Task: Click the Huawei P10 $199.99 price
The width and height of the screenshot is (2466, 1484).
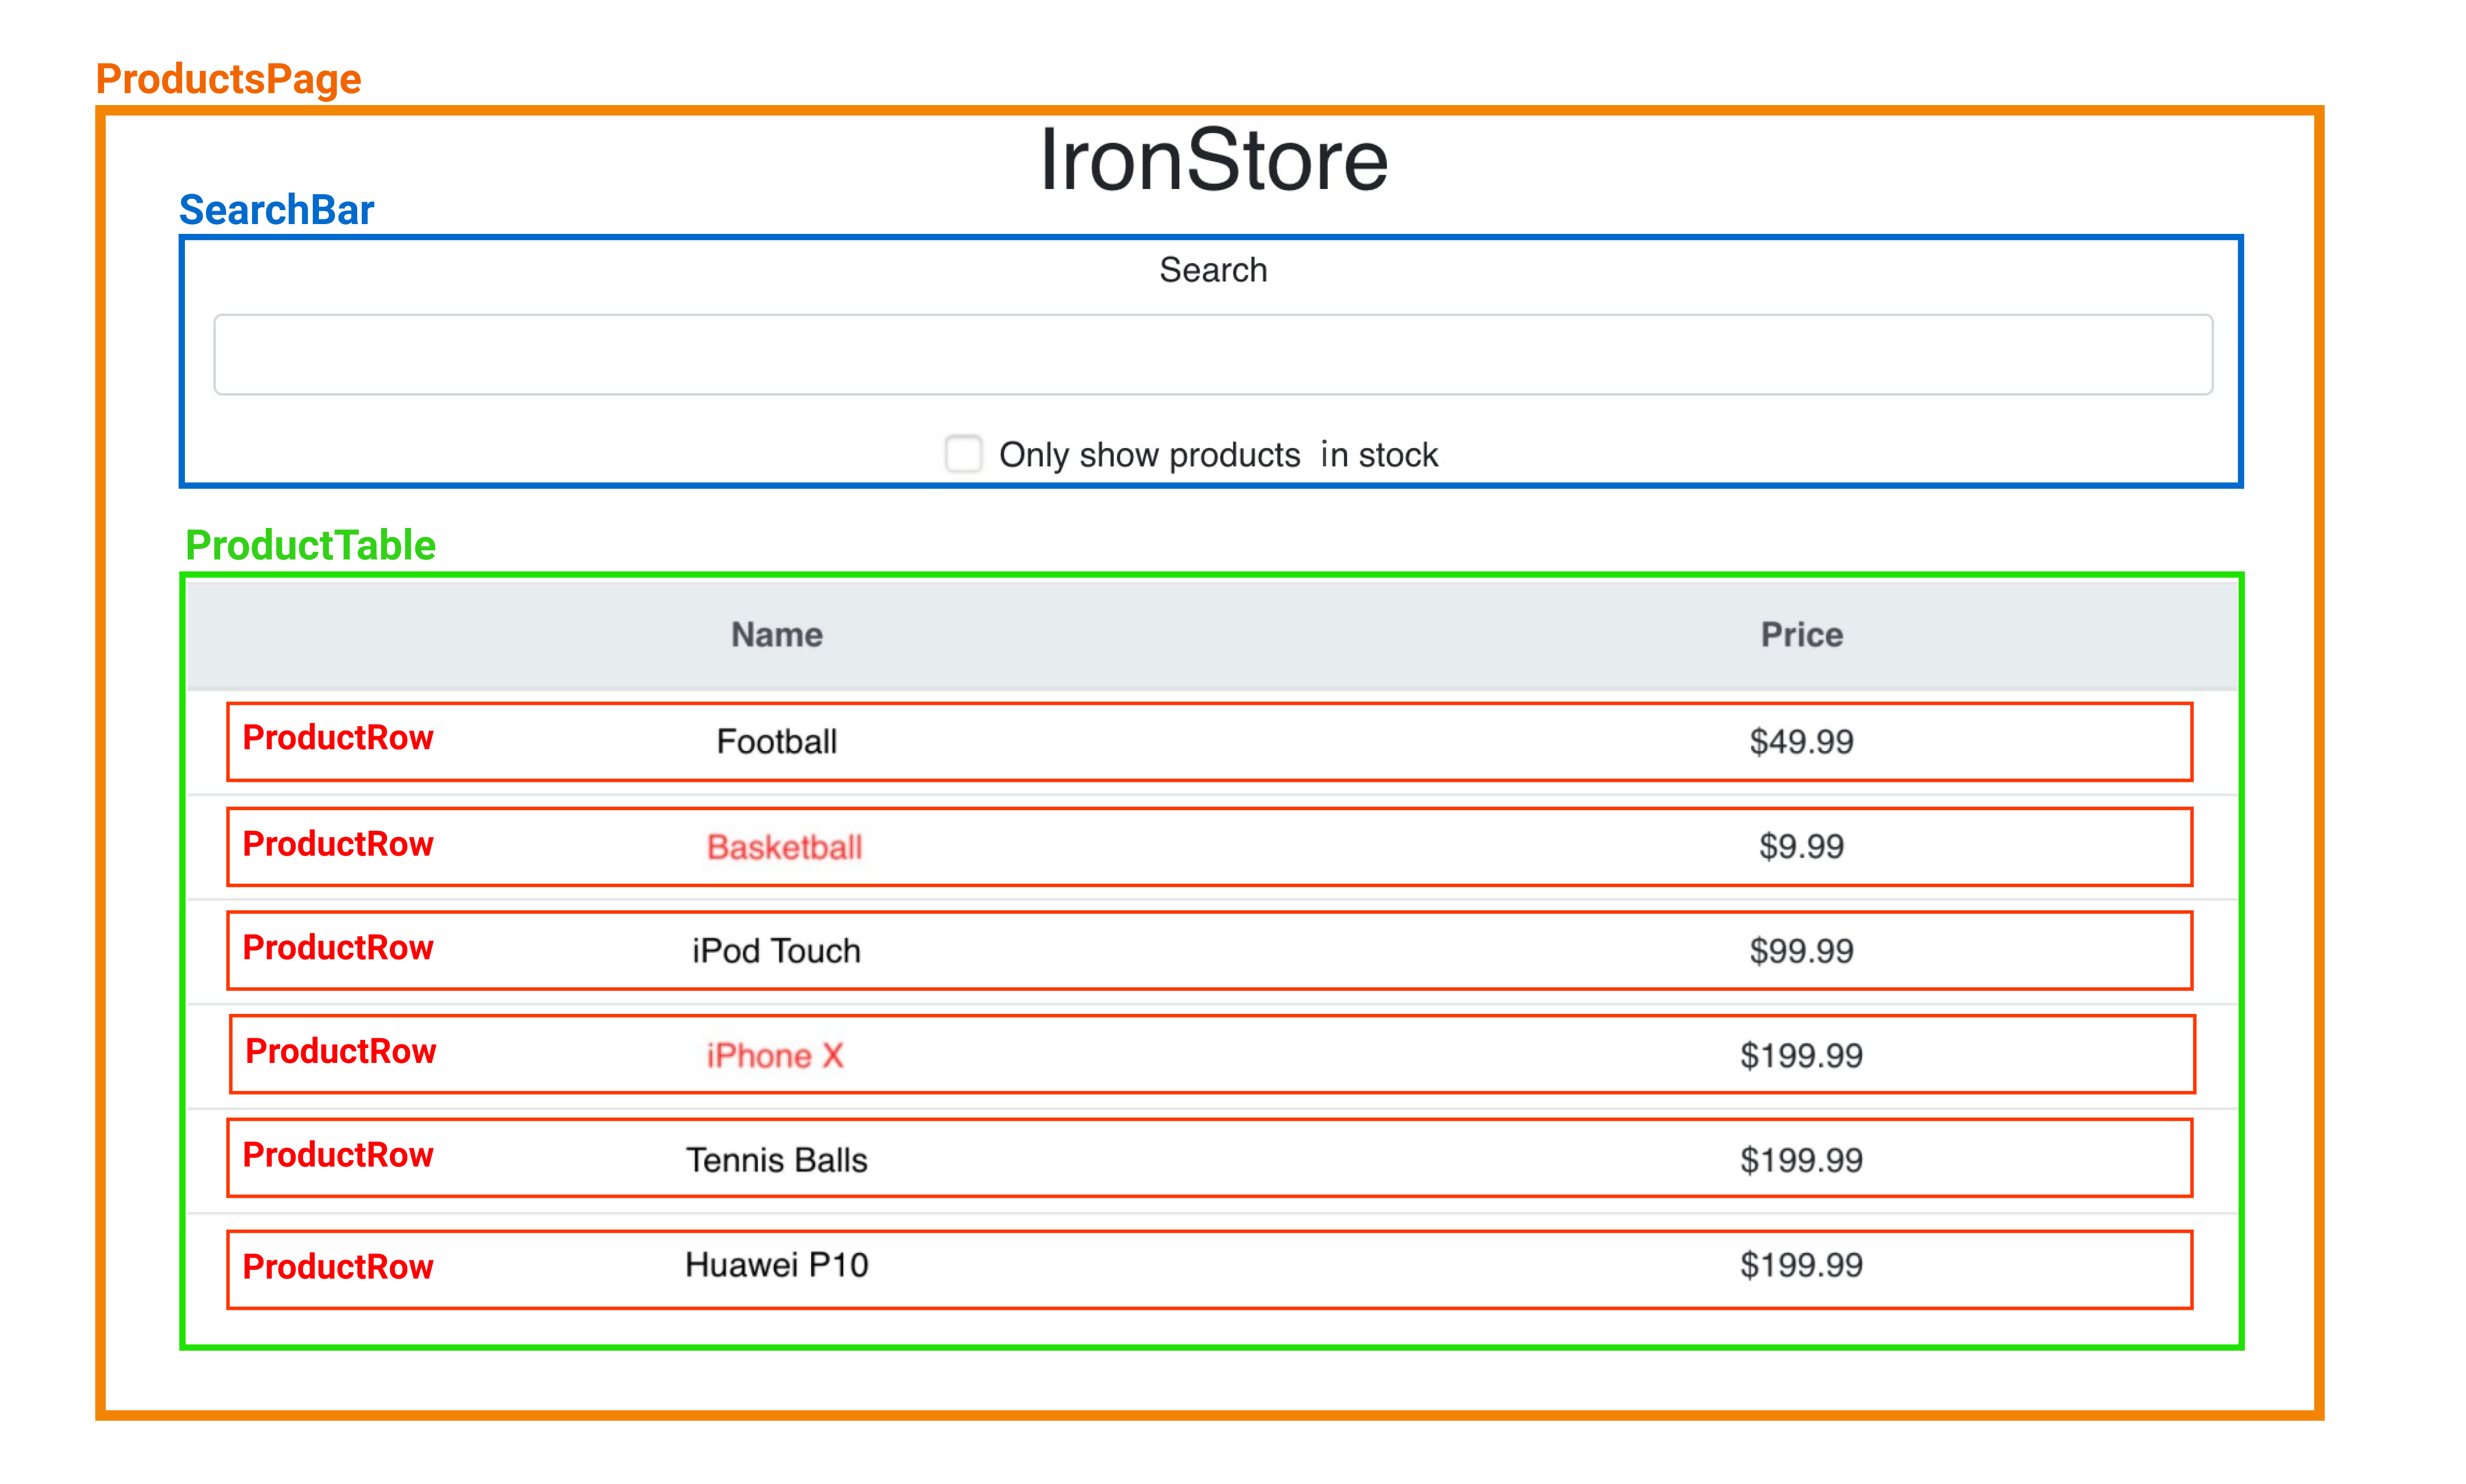Action: (x=1801, y=1265)
